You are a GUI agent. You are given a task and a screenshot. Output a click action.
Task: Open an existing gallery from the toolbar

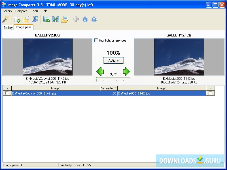click(x=25, y=19)
